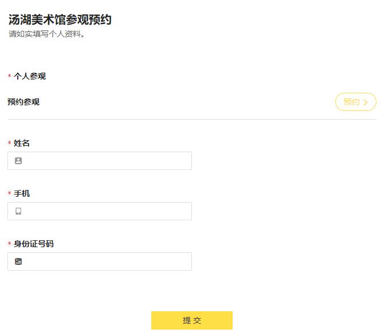
Task: Click the red asterisk beside 个人参观
Action: click(x=10, y=76)
